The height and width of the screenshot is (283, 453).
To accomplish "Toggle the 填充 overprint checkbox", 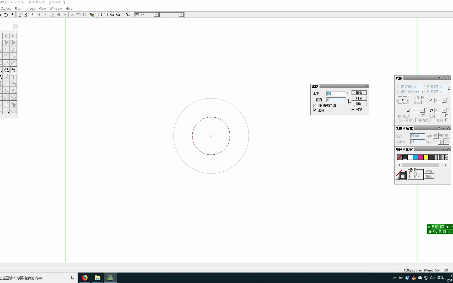I will (x=411, y=173).
